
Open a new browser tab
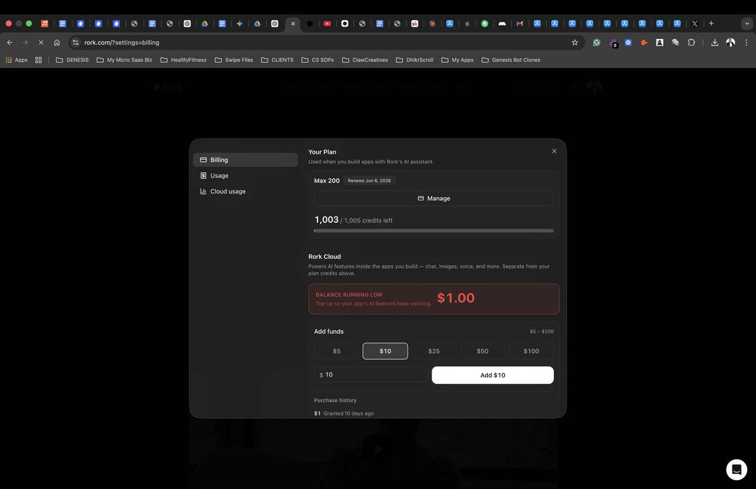pyautogui.click(x=711, y=23)
